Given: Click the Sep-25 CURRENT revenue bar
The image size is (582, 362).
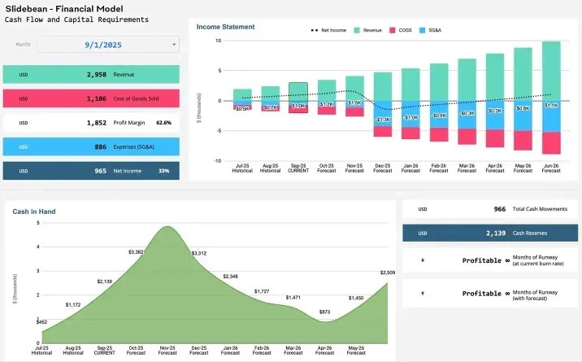Looking at the screenshot, I should coord(298,91).
